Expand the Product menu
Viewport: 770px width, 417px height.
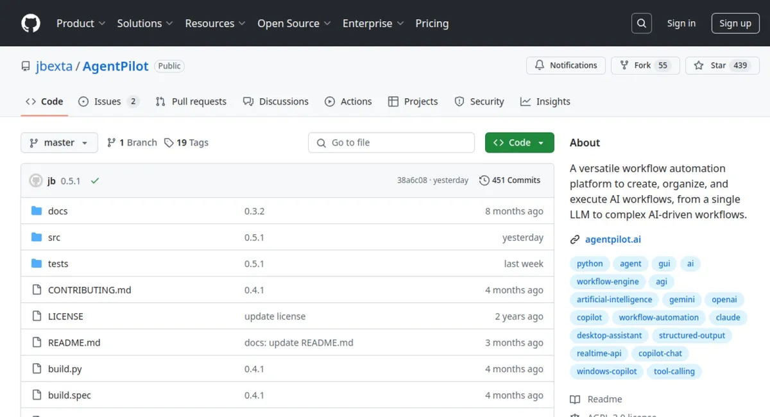(x=81, y=23)
